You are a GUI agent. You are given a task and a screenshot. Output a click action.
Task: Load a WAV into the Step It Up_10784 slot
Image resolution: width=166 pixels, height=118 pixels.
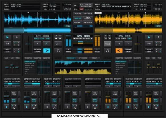pos(7,79)
